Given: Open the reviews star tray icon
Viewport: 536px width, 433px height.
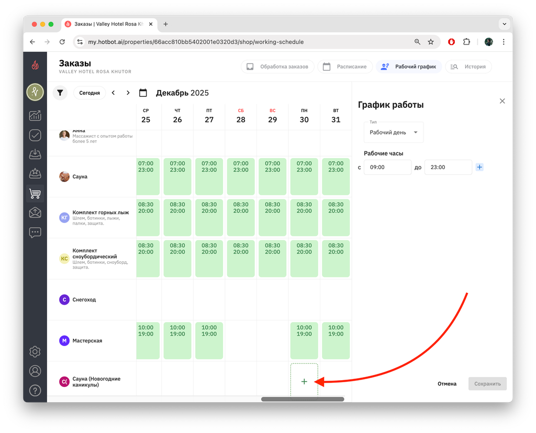Looking at the screenshot, I should pos(35,173).
